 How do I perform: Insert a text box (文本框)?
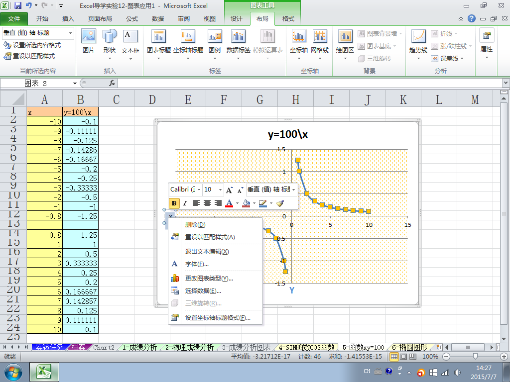pyautogui.click(x=130, y=44)
